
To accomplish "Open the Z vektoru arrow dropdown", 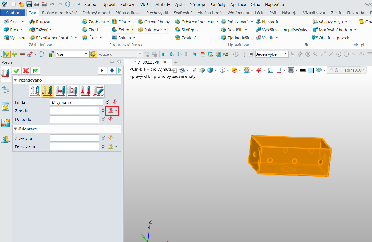I will point(116,138).
